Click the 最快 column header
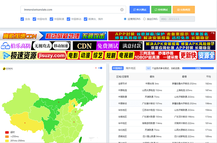 tap(152, 77)
